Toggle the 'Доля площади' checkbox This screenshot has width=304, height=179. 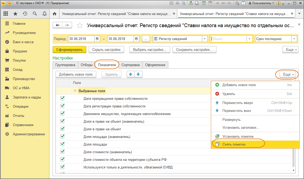(62, 144)
